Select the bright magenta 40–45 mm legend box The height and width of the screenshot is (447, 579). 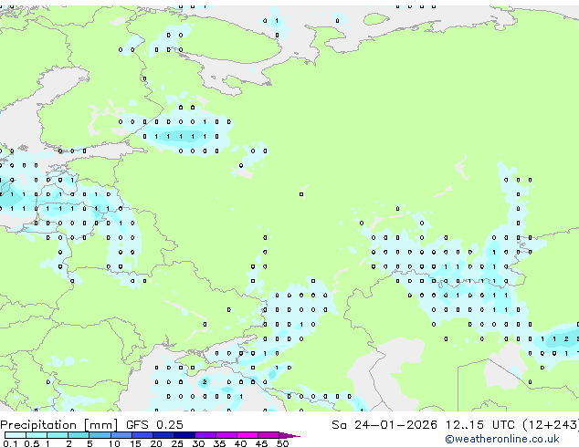247,435
